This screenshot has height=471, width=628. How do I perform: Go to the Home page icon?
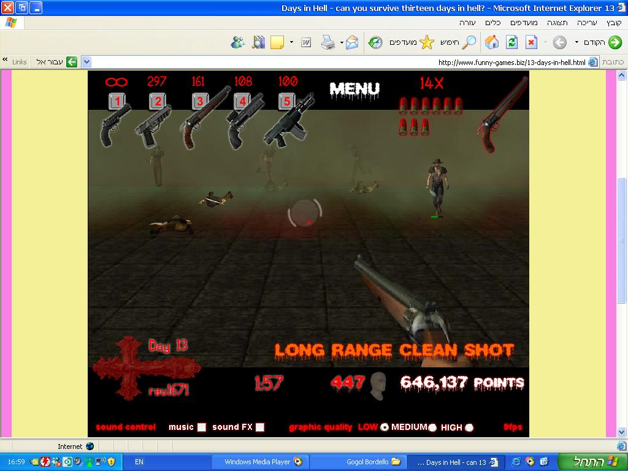[x=492, y=42]
